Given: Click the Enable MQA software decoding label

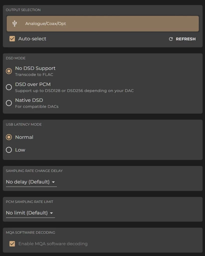Looking at the screenshot, I should pyautogui.click(x=53, y=244).
